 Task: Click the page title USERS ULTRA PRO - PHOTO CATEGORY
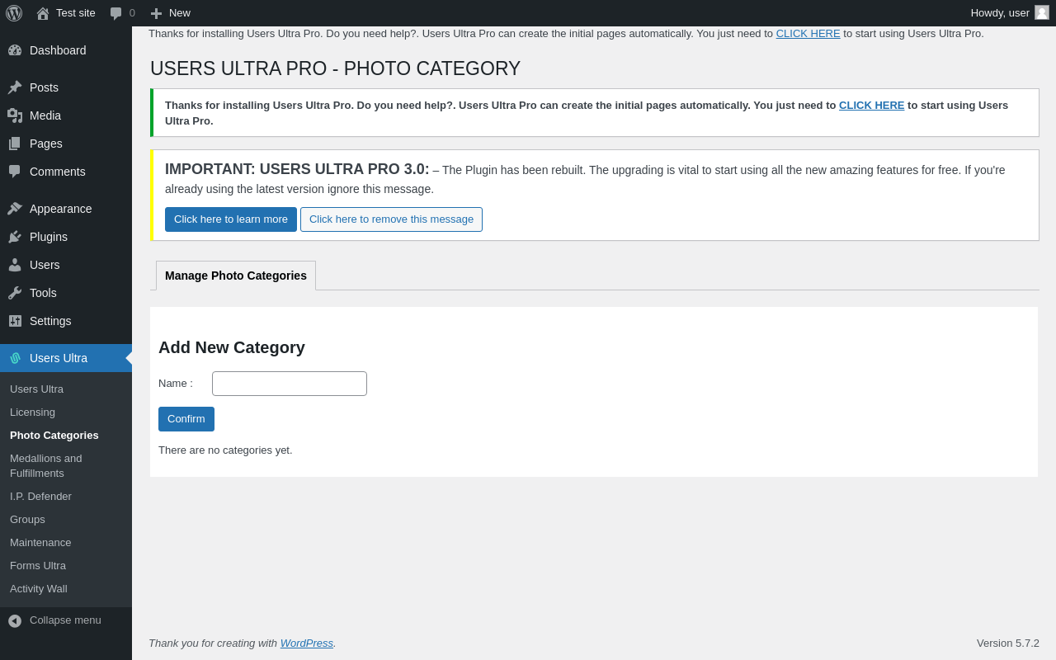(x=335, y=68)
